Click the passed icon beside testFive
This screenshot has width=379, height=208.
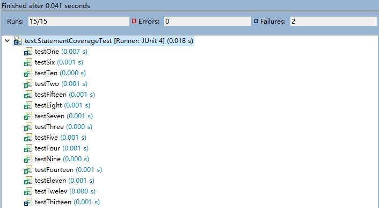(x=28, y=138)
